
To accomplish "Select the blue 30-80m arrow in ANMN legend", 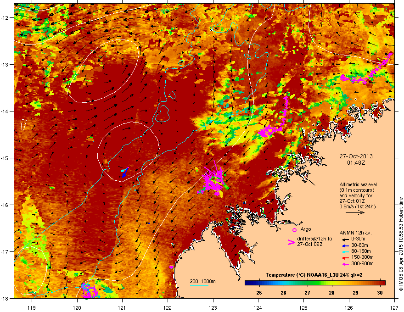I will 345,245.
